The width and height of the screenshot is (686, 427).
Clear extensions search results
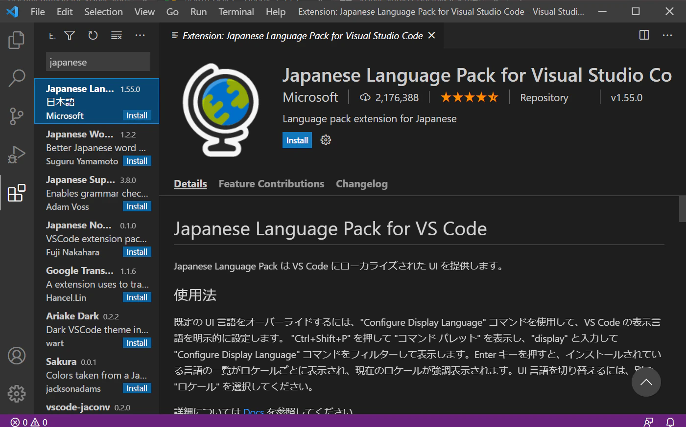point(117,35)
